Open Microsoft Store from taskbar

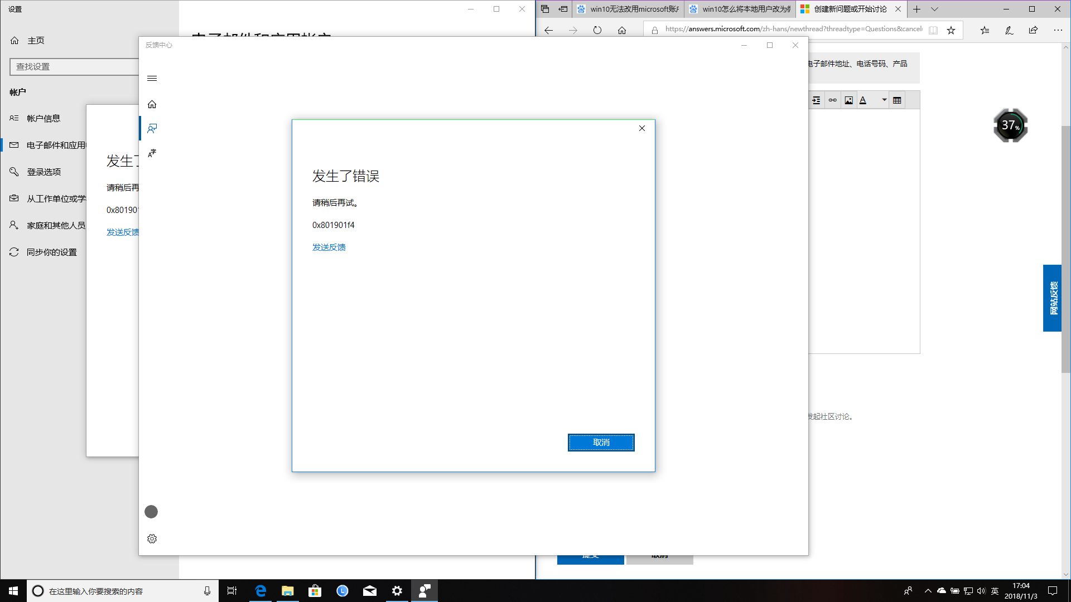[x=315, y=591]
